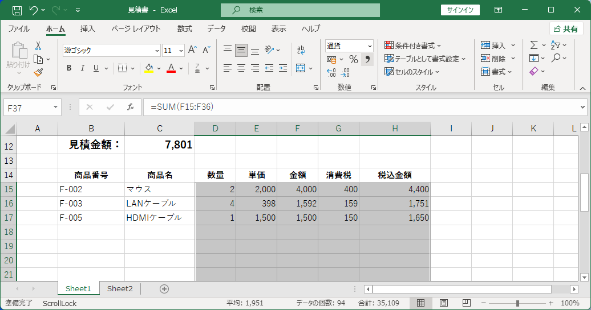Viewport: 591px width, 310px height.
Task: Switch to the Sheet2 worksheet tab
Action: [x=120, y=288]
